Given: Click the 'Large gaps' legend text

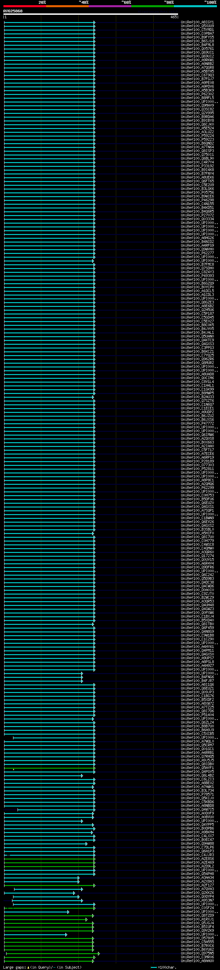Looking at the screenshot, I should point(14,967).
